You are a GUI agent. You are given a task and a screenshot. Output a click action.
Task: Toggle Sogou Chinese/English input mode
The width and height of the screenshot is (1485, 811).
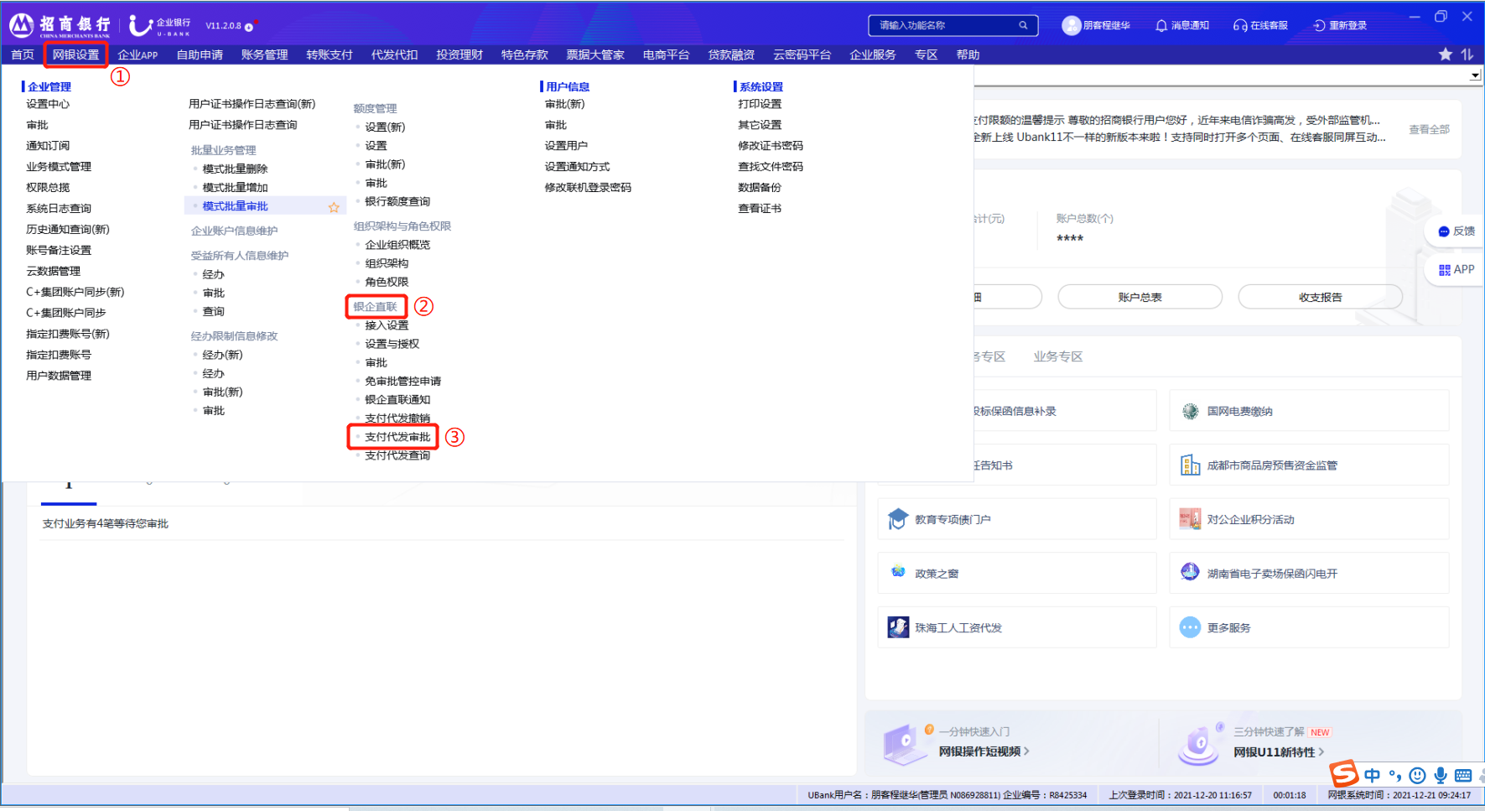[x=1372, y=775]
